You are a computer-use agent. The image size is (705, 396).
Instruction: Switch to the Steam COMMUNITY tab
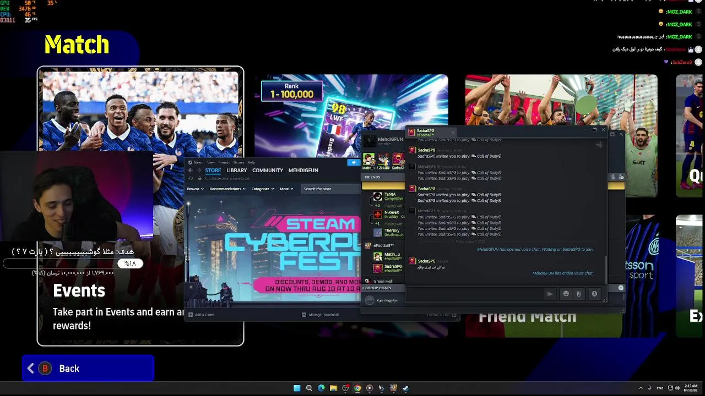[268, 170]
